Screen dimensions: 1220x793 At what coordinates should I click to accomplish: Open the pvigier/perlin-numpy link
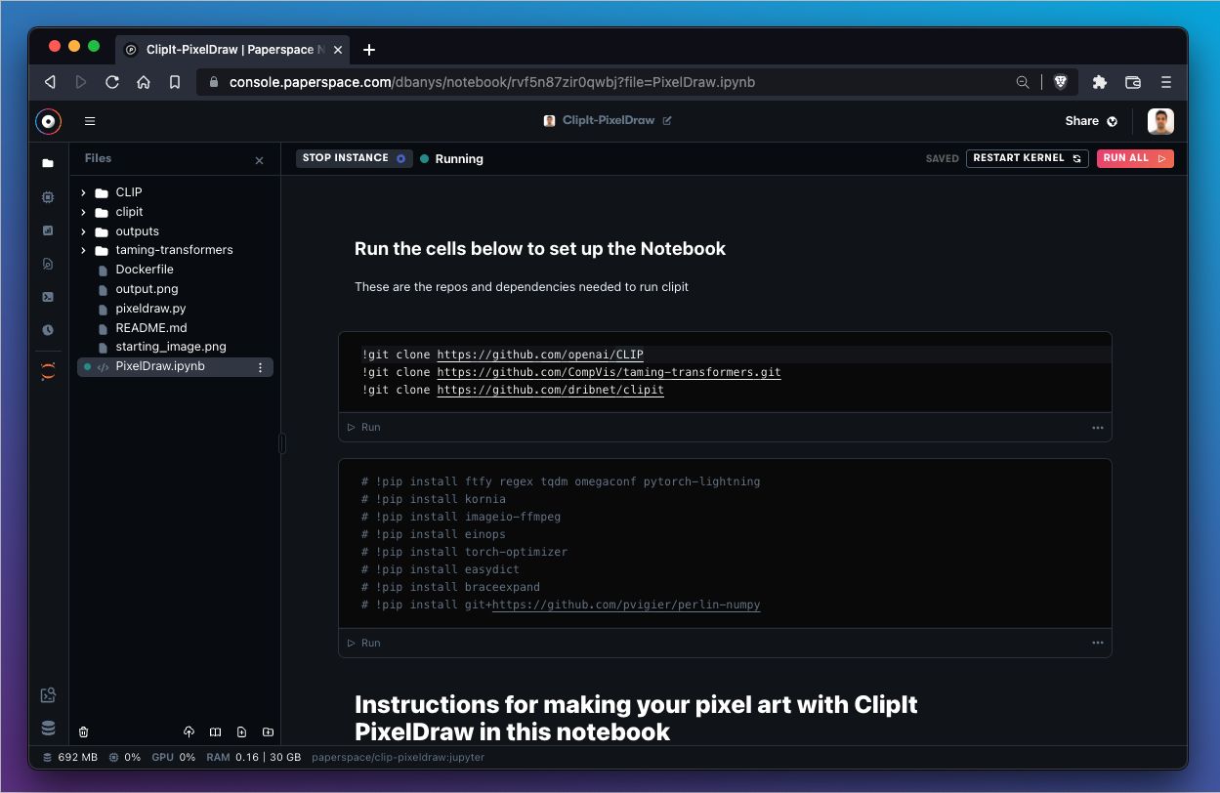pyautogui.click(x=626, y=605)
